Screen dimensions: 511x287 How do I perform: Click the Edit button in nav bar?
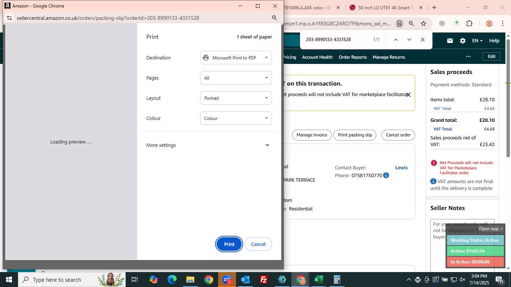pyautogui.click(x=492, y=56)
